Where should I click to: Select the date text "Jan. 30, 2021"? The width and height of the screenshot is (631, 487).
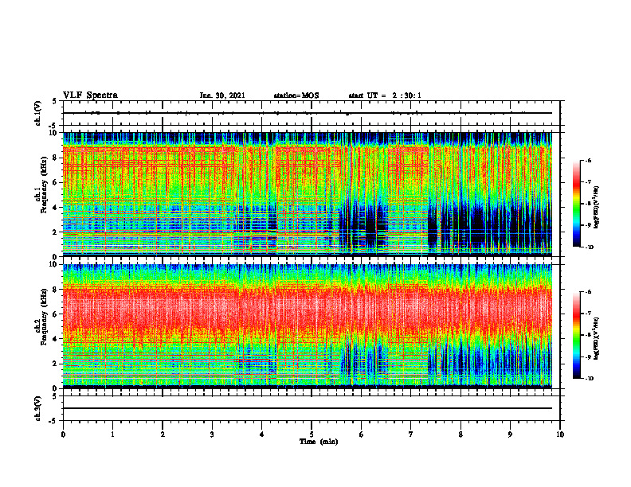pos(222,95)
